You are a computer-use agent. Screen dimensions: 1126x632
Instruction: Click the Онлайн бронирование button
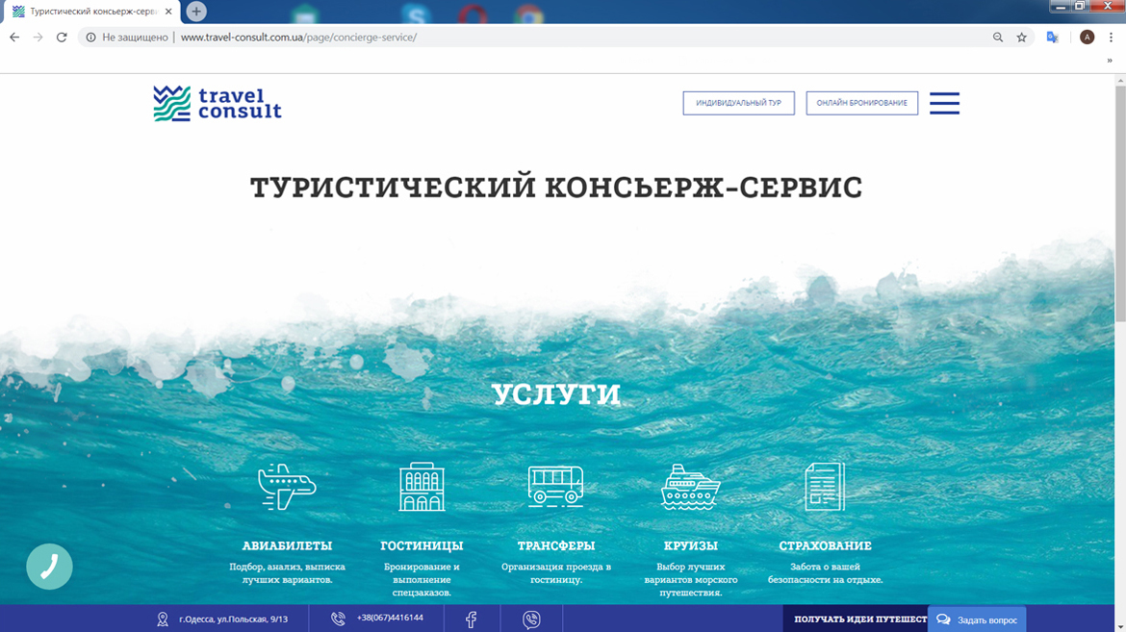click(861, 103)
